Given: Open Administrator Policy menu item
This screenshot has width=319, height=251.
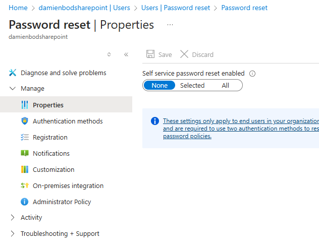Looking at the screenshot, I should [x=62, y=202].
